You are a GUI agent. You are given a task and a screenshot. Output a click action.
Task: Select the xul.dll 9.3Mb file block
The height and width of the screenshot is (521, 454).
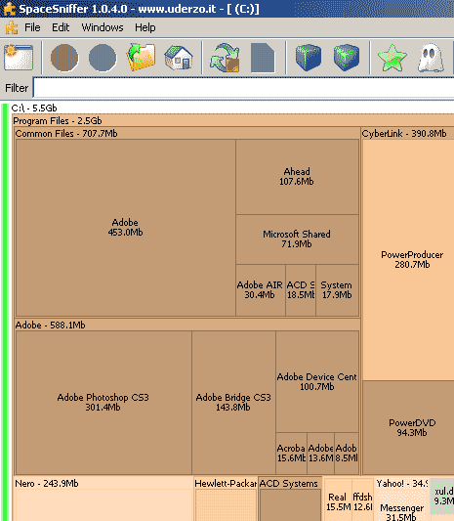[x=442, y=496]
